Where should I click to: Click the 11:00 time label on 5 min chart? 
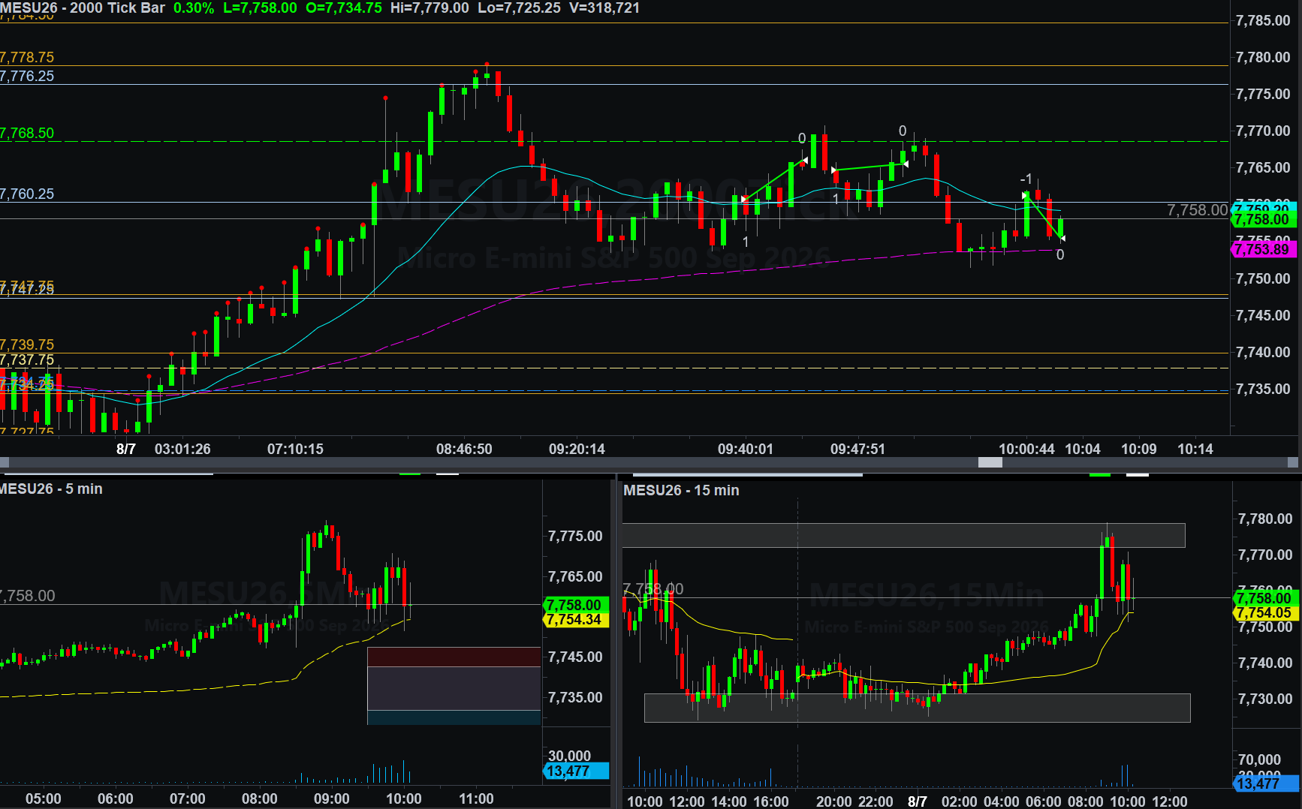click(x=476, y=798)
